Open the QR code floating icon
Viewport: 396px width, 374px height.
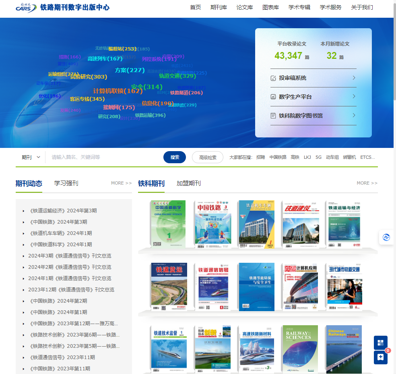coord(380,343)
